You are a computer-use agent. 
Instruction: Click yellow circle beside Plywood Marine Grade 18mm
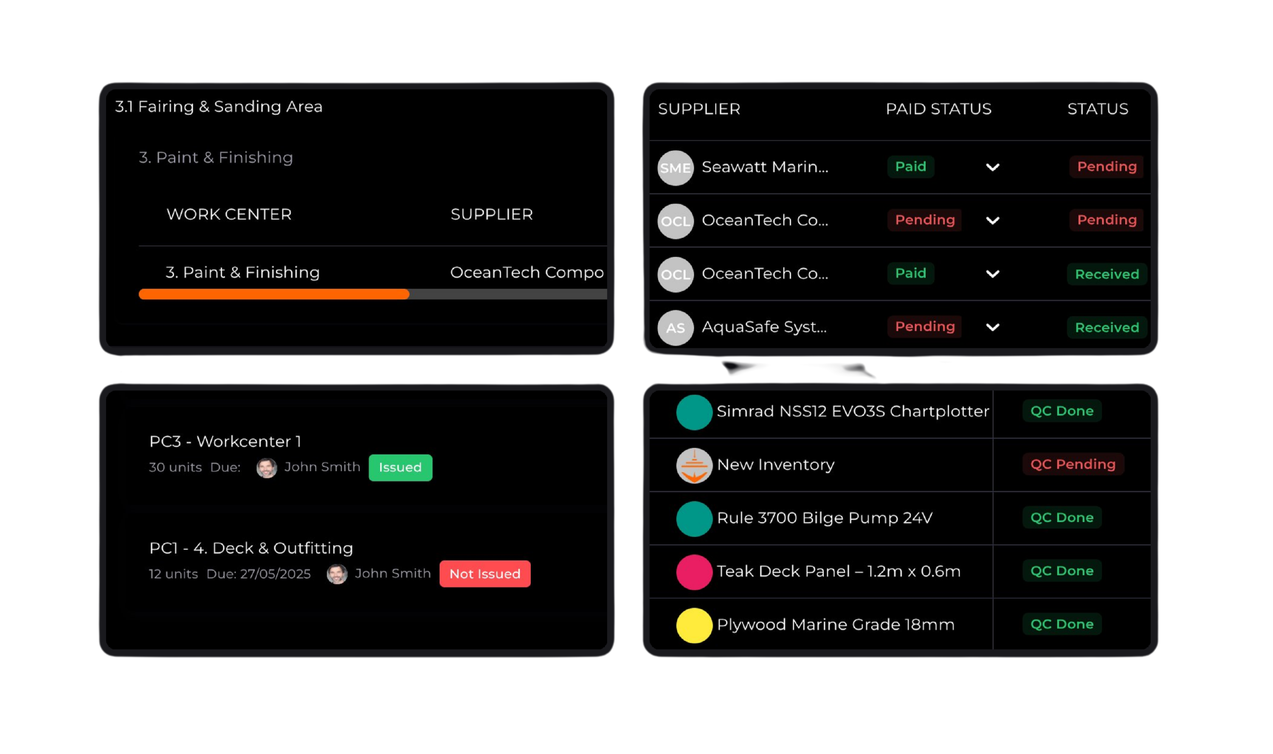694,625
